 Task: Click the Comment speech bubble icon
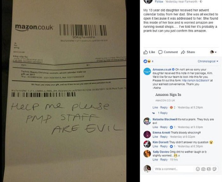(160, 52)
